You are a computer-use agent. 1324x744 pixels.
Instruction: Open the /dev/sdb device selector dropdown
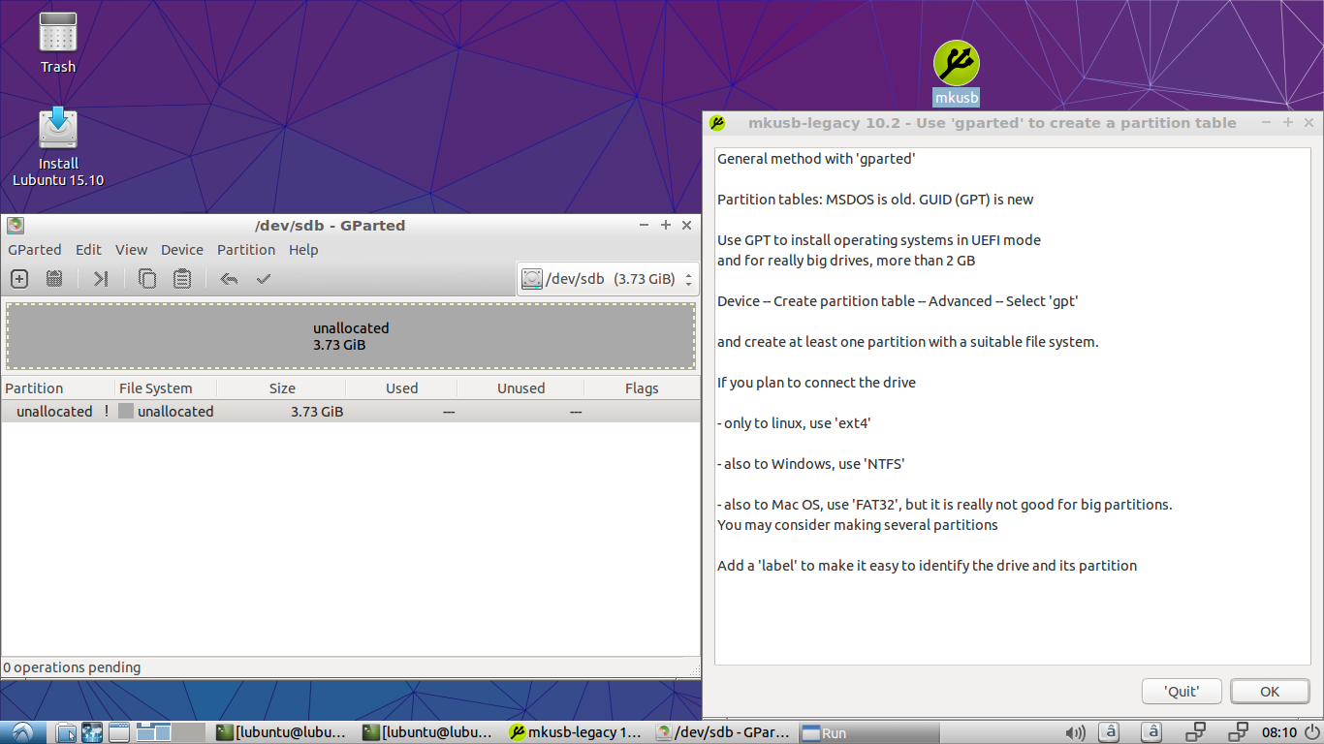[x=608, y=279]
